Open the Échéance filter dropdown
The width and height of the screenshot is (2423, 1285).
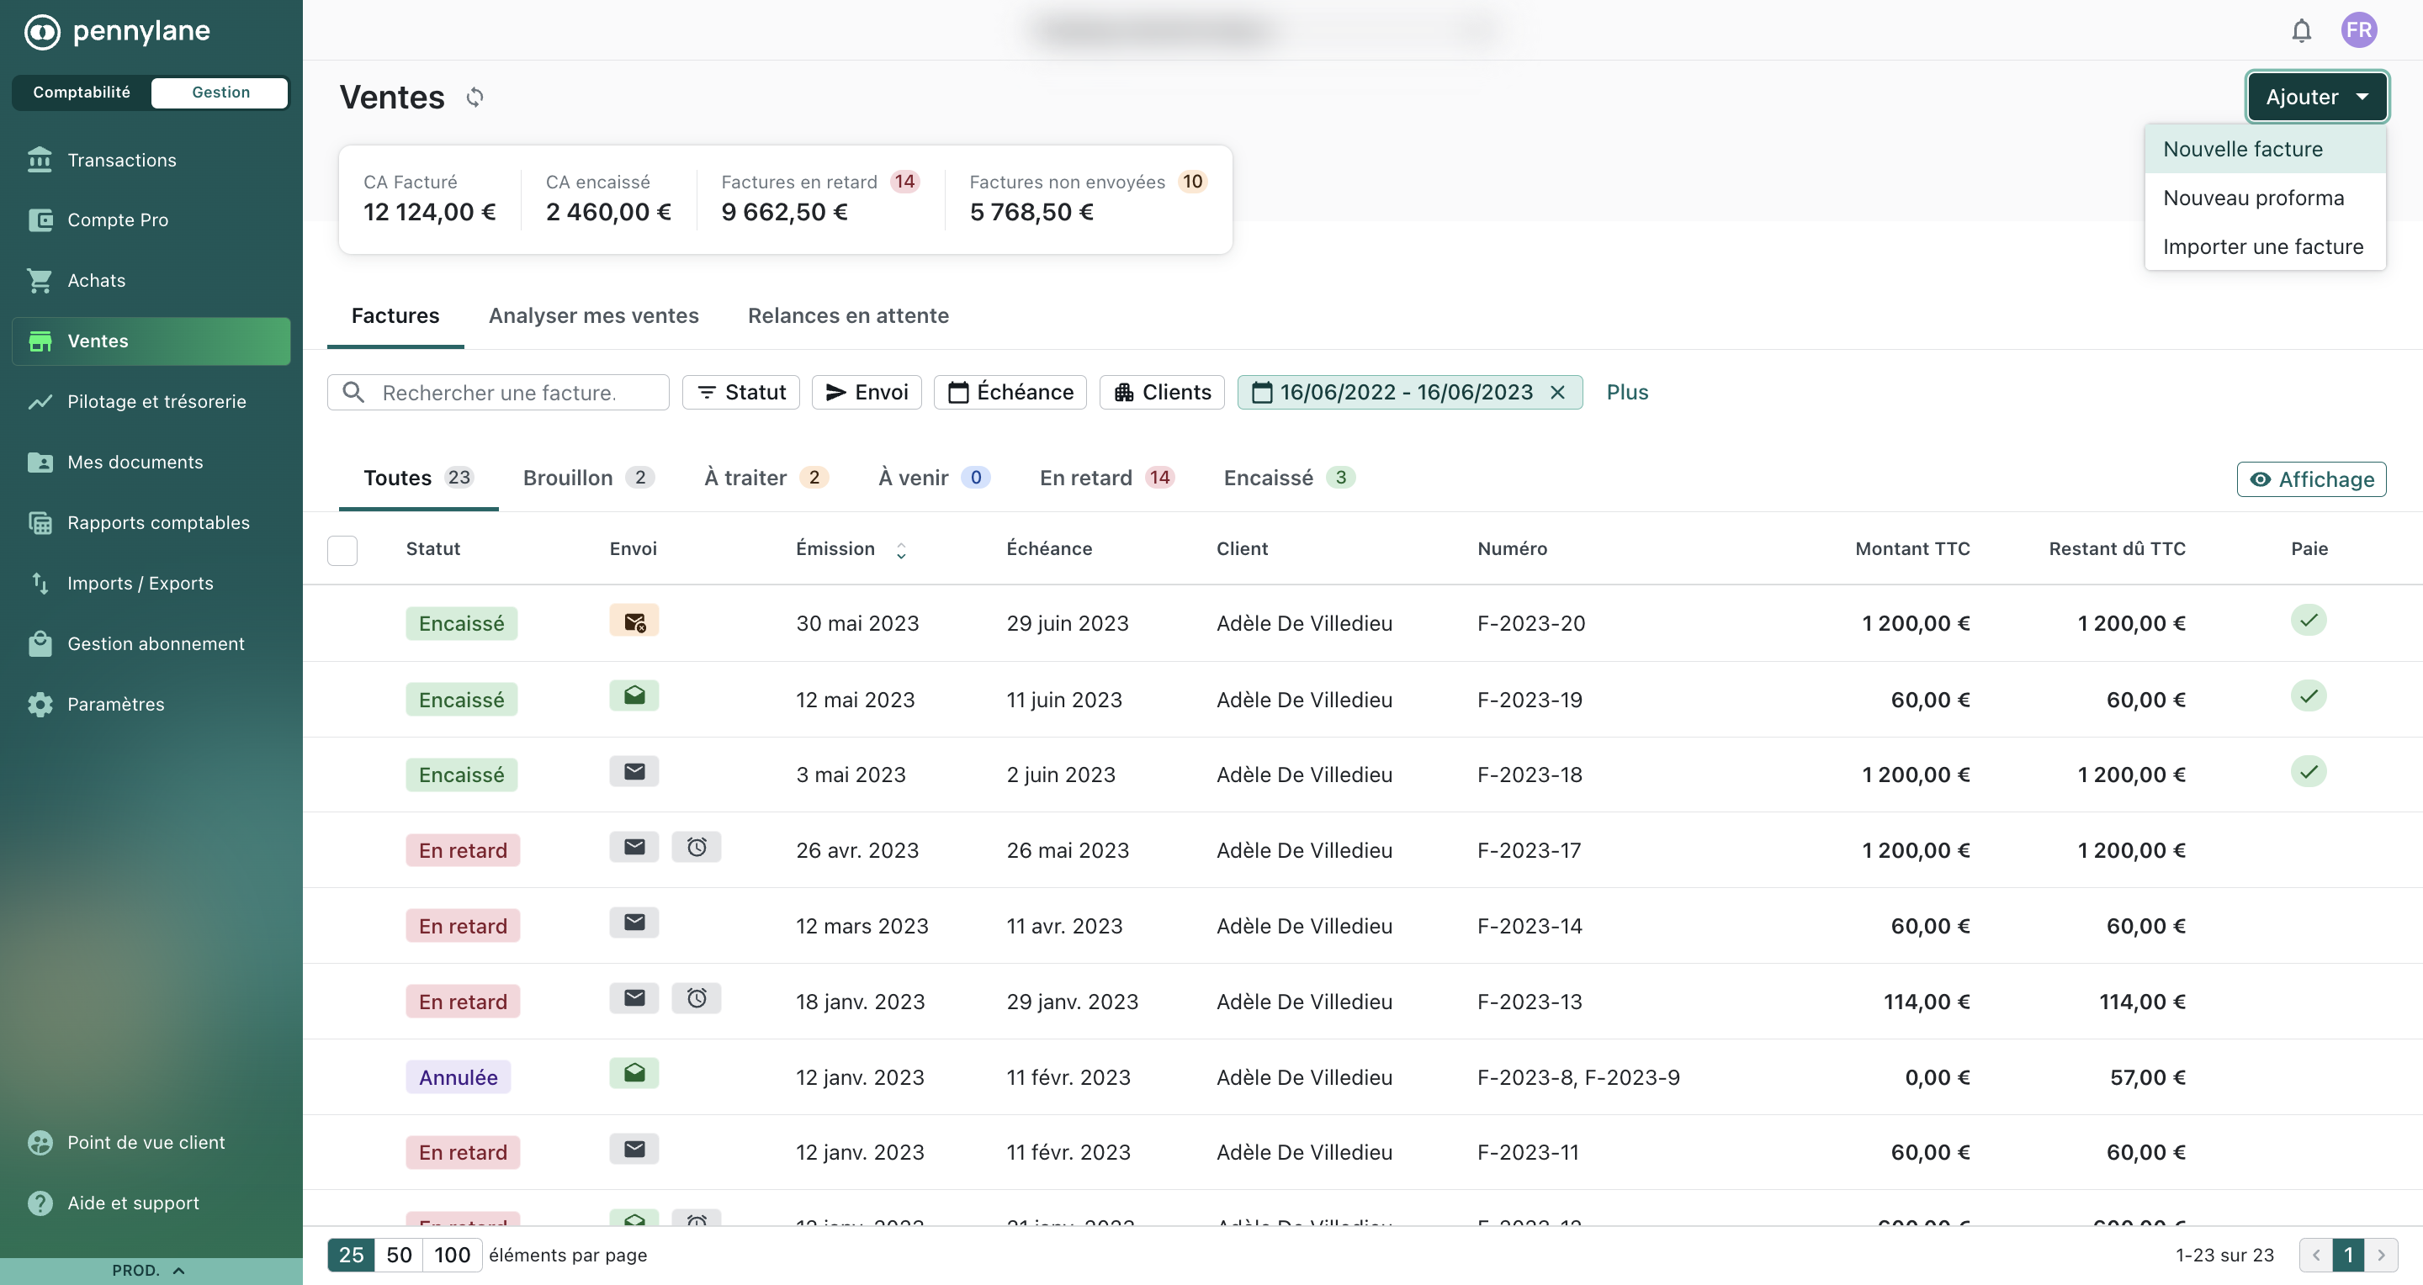(x=1010, y=392)
